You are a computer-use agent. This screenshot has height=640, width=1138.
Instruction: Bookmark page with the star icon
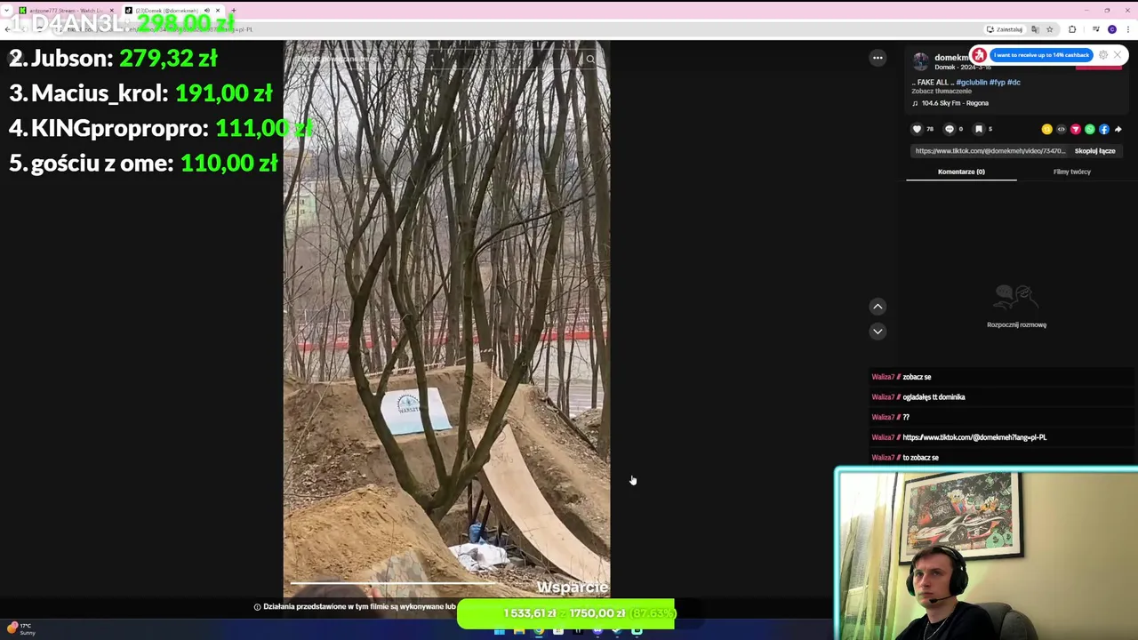coord(1050,29)
